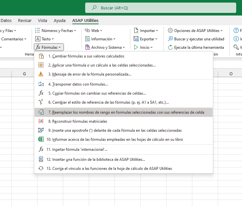This screenshot has width=242, height=206.
Task: Click the clipboard icon for changing formulas to values
Action: pos(41,56)
